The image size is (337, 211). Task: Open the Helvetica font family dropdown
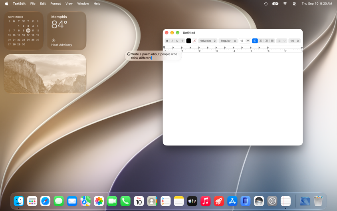pos(208,41)
